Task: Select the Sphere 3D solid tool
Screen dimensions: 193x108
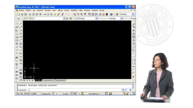Action: coord(17,37)
